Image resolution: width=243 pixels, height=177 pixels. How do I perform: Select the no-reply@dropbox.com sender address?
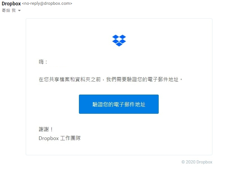tap(47, 4)
